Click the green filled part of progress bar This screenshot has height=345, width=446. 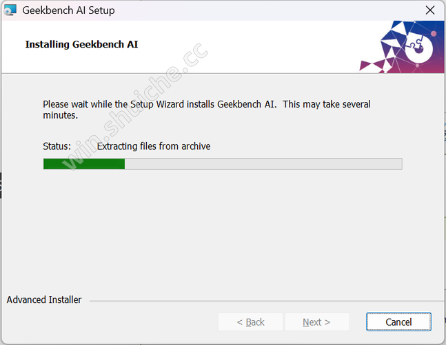tap(84, 164)
